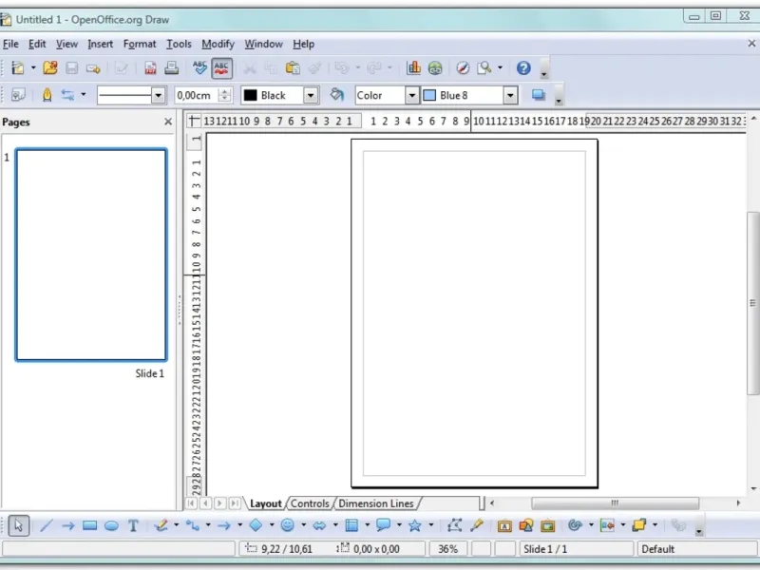Screen dimensions: 760x570
Task: Open the Hyperlink dialog icon
Action: [x=435, y=67]
